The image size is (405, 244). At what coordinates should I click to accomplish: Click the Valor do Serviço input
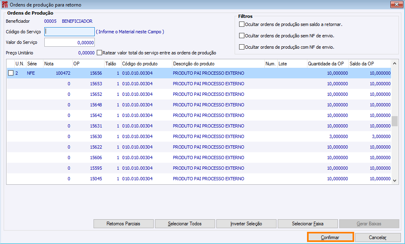tap(70, 42)
